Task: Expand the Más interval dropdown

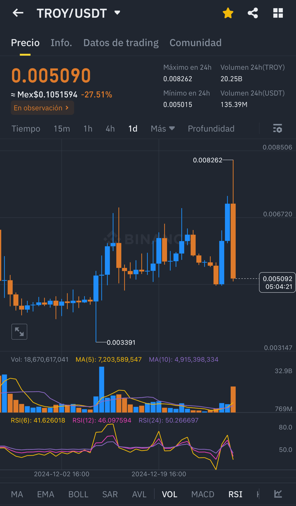Action: click(163, 129)
